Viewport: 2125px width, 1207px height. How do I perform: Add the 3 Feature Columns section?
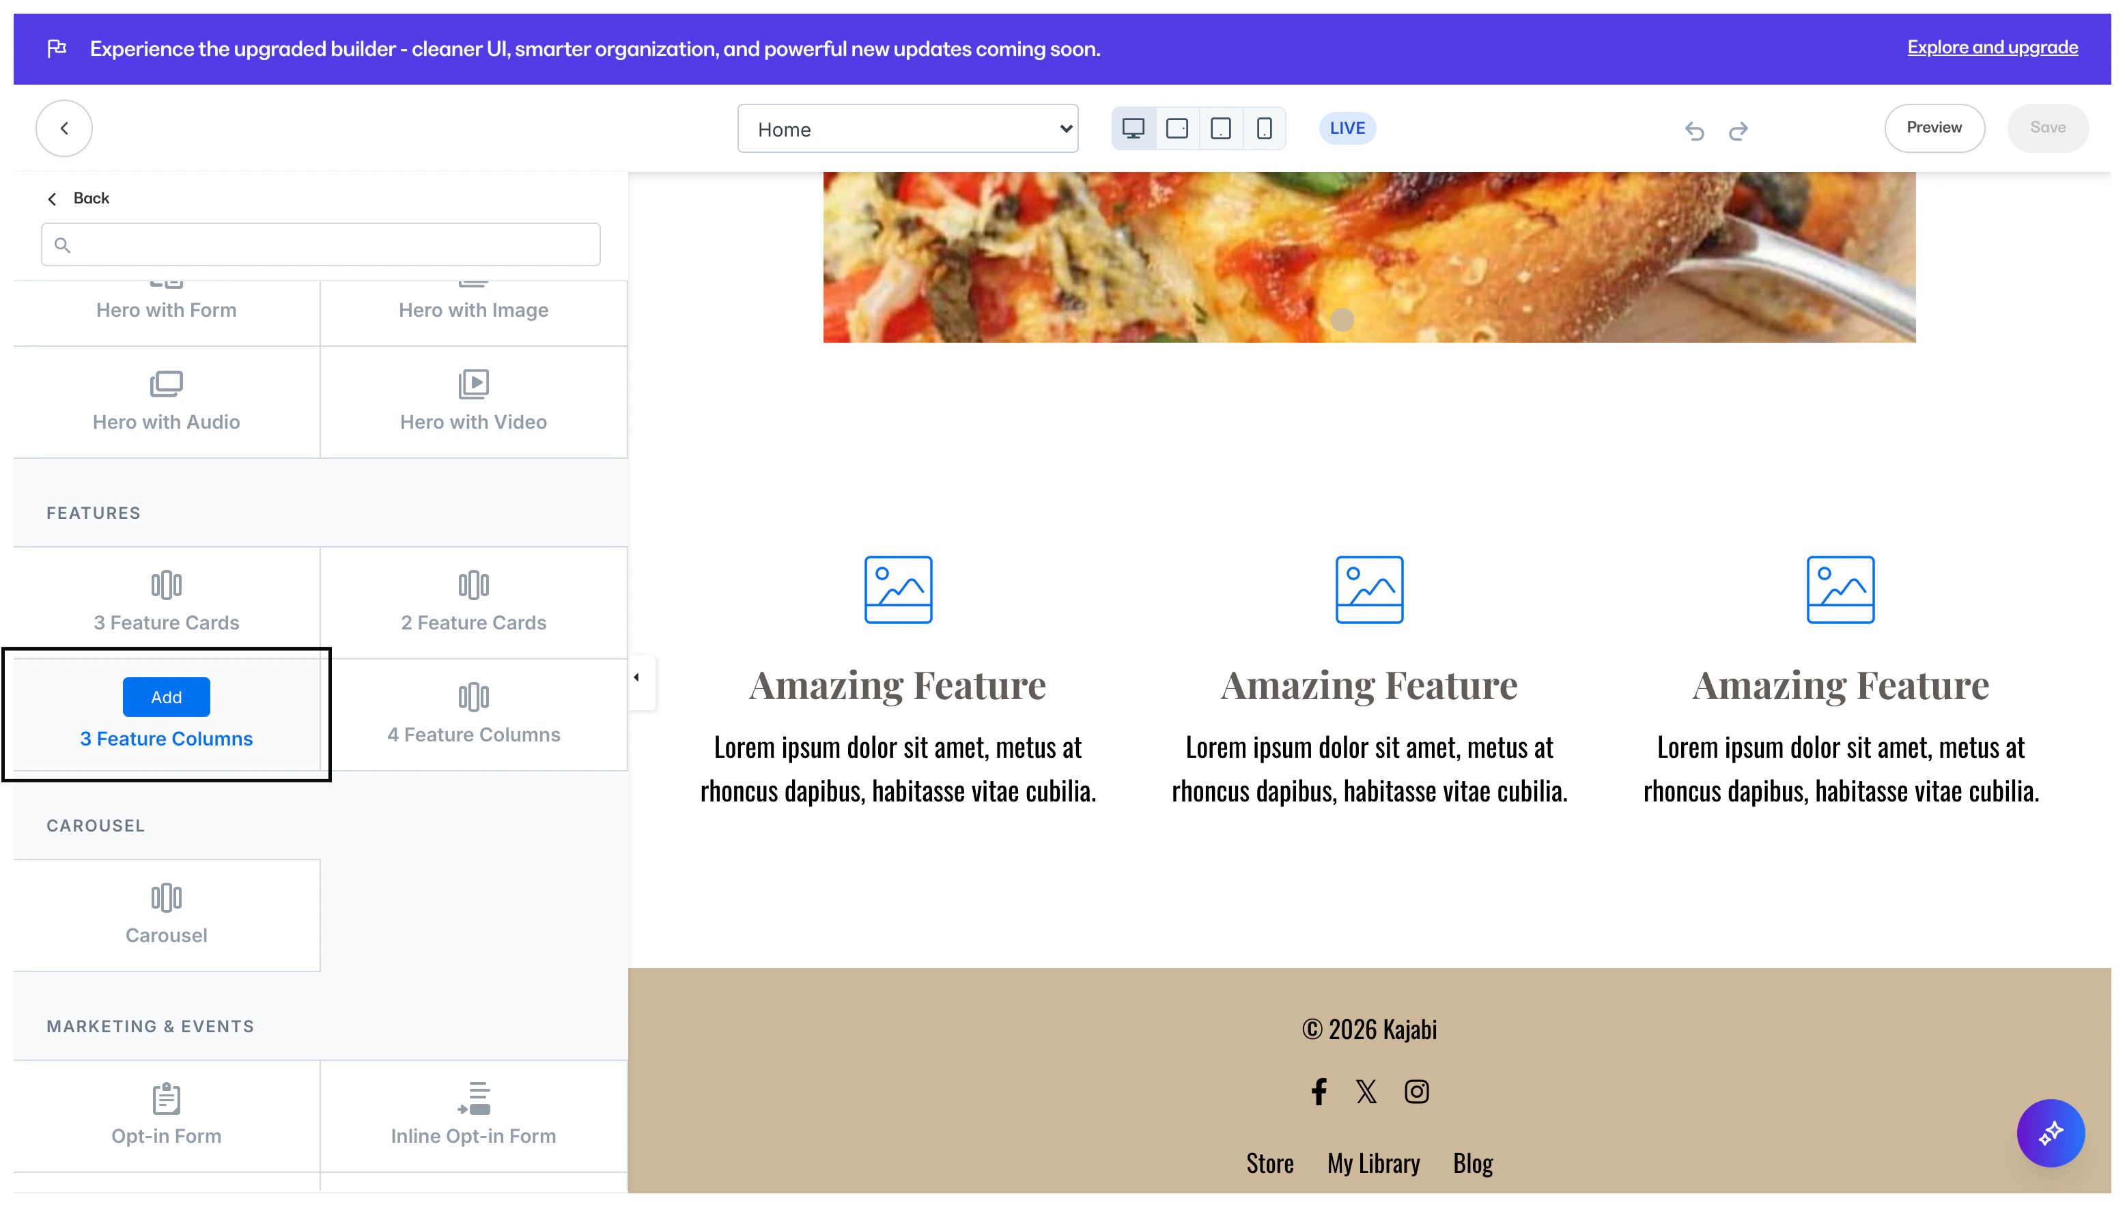click(x=166, y=697)
